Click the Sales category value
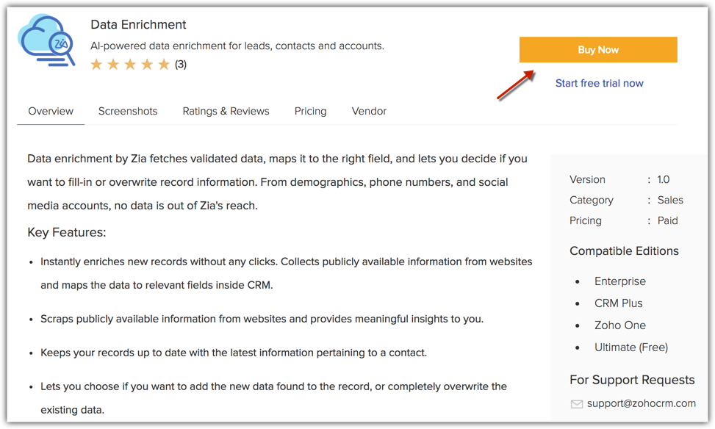This screenshot has width=715, height=429. [670, 200]
